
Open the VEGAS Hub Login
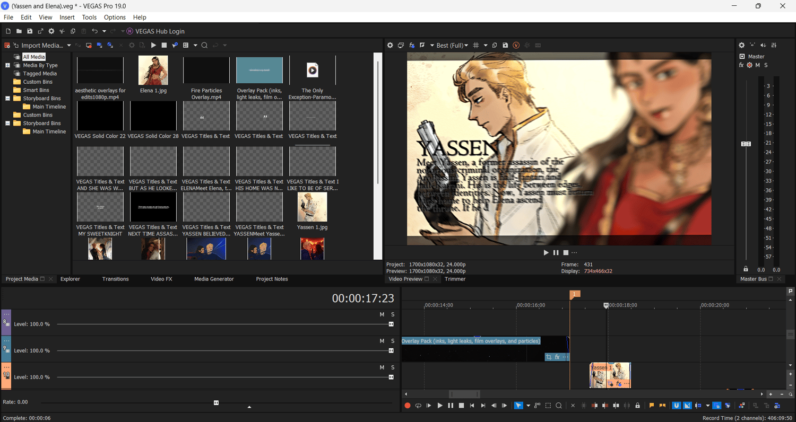[x=155, y=31]
